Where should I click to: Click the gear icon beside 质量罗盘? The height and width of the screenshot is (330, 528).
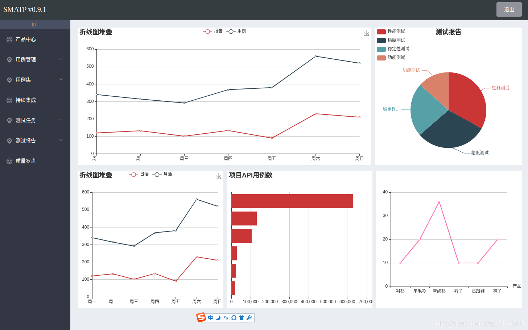(x=9, y=161)
